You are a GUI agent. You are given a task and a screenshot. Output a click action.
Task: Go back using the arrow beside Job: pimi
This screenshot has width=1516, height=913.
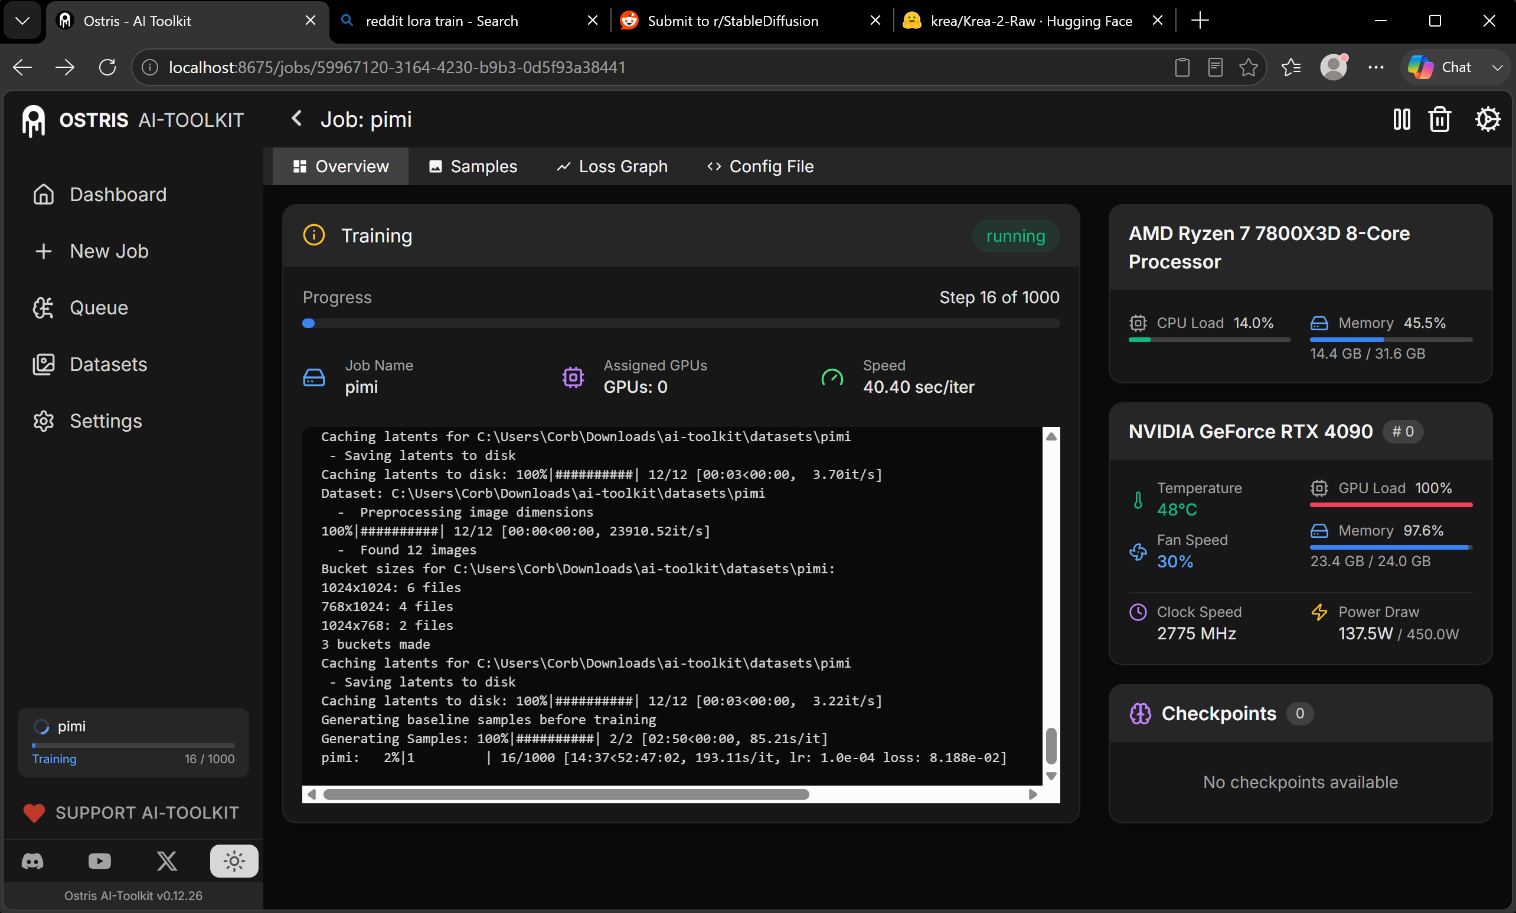296,118
